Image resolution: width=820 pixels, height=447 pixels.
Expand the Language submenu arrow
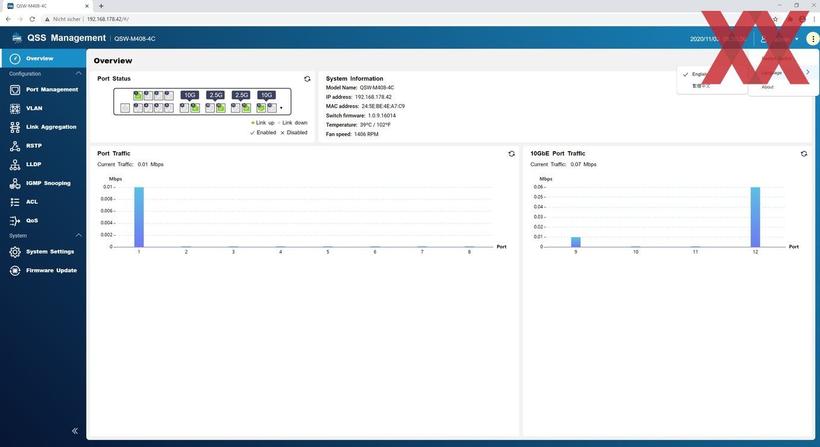(x=807, y=72)
